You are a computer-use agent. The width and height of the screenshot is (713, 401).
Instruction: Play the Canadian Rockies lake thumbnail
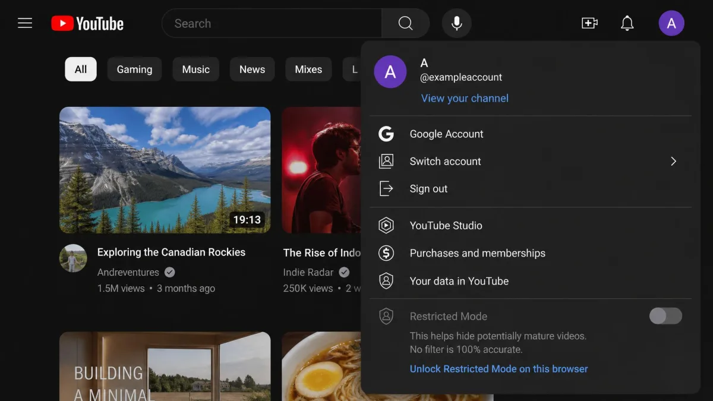pos(165,170)
